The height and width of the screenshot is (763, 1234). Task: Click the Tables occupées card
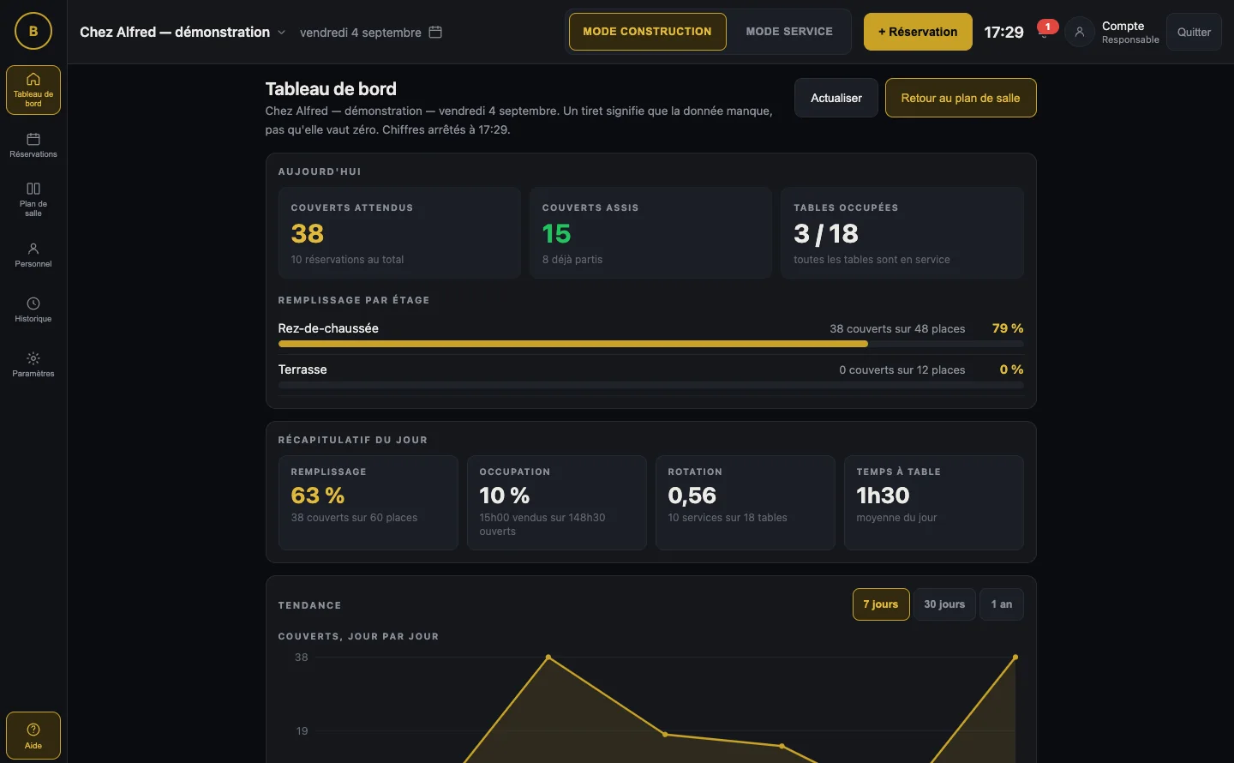(x=902, y=232)
